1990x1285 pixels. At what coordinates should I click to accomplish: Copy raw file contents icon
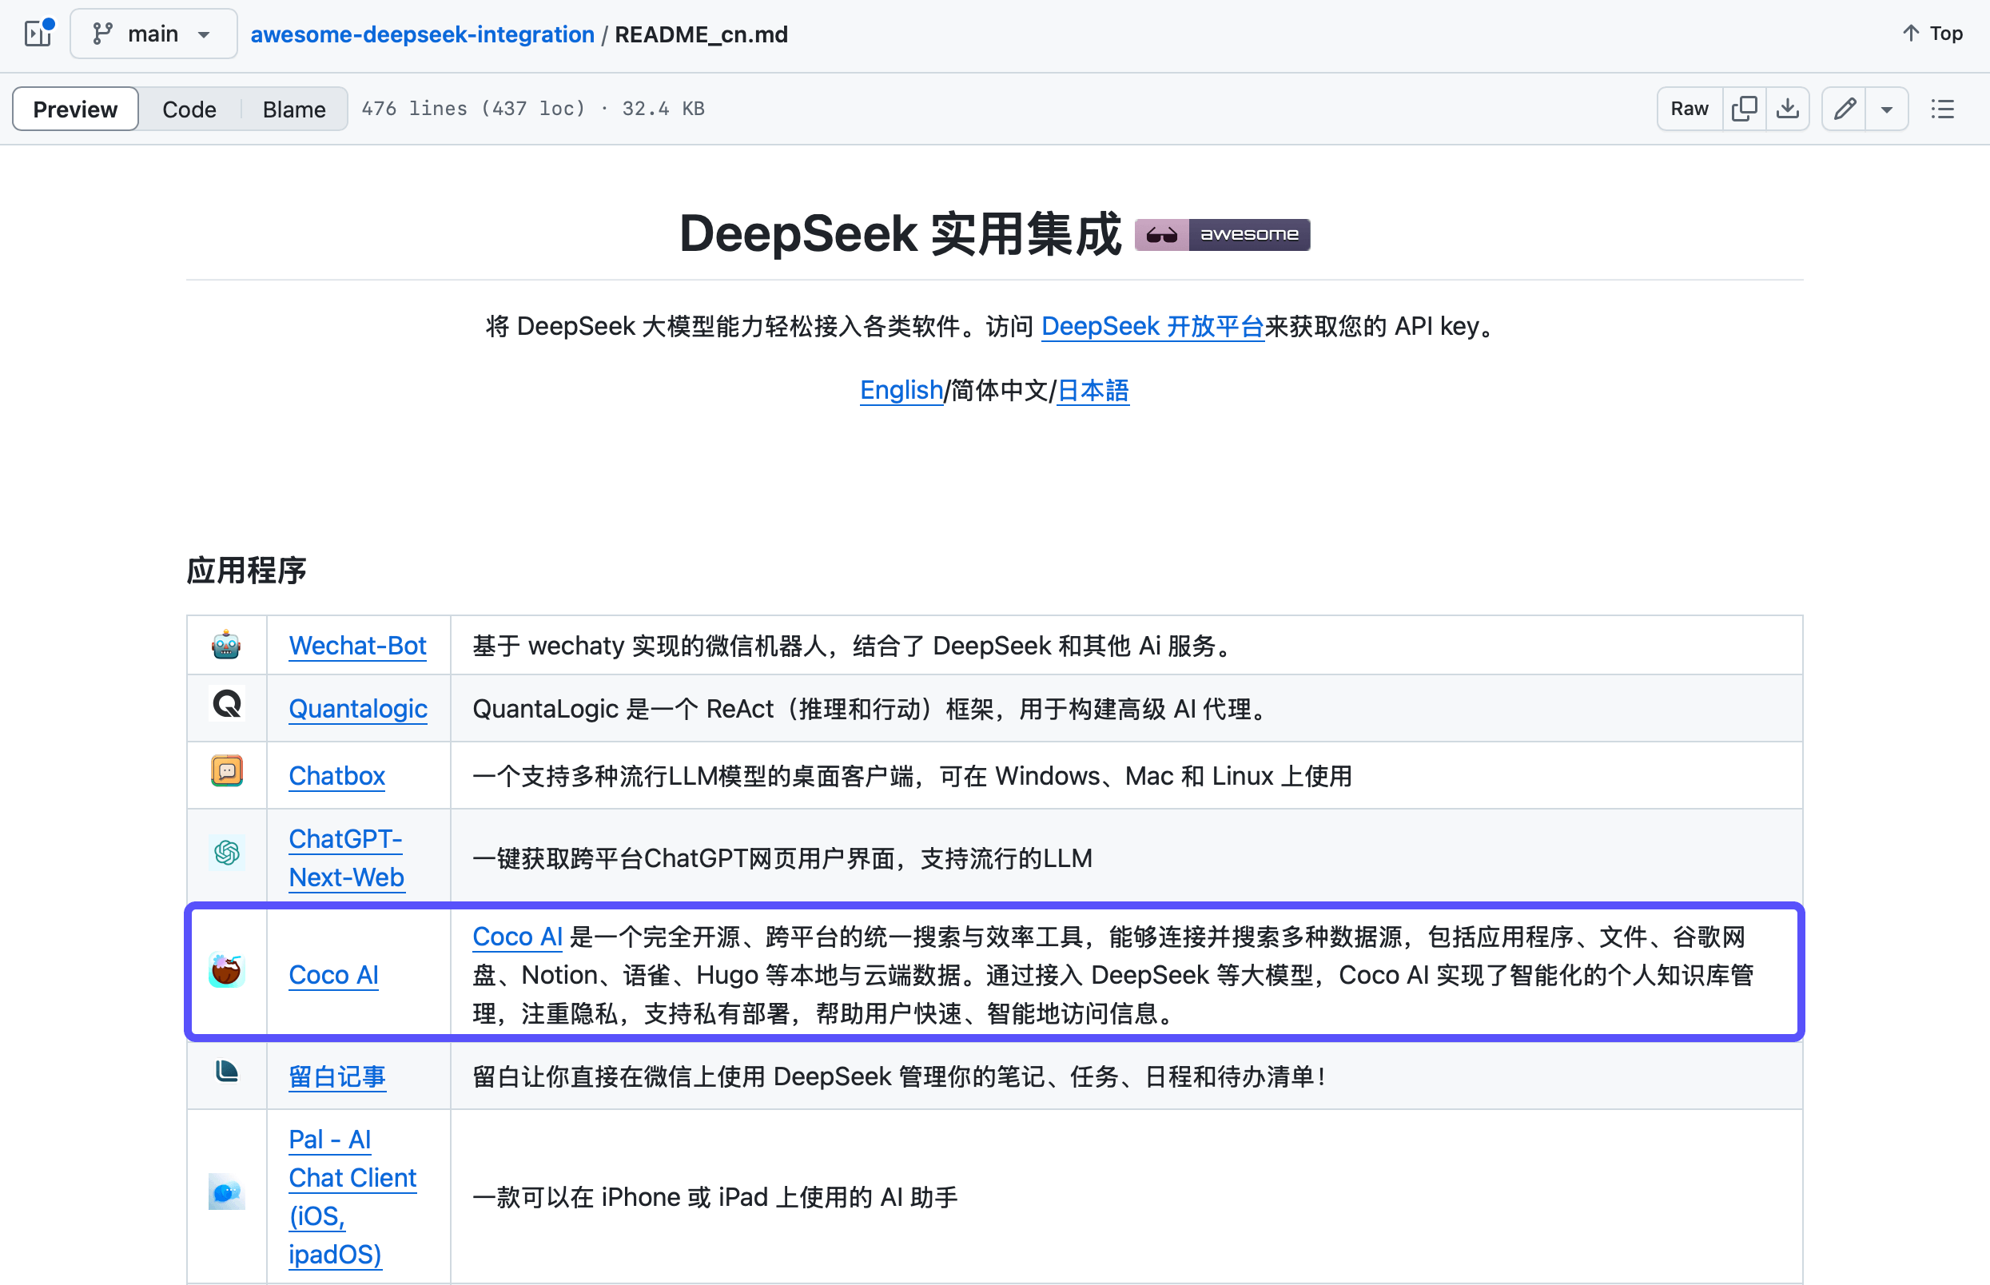coord(1744,109)
